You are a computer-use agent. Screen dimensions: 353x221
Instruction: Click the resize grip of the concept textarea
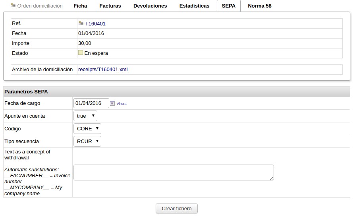coord(272,178)
